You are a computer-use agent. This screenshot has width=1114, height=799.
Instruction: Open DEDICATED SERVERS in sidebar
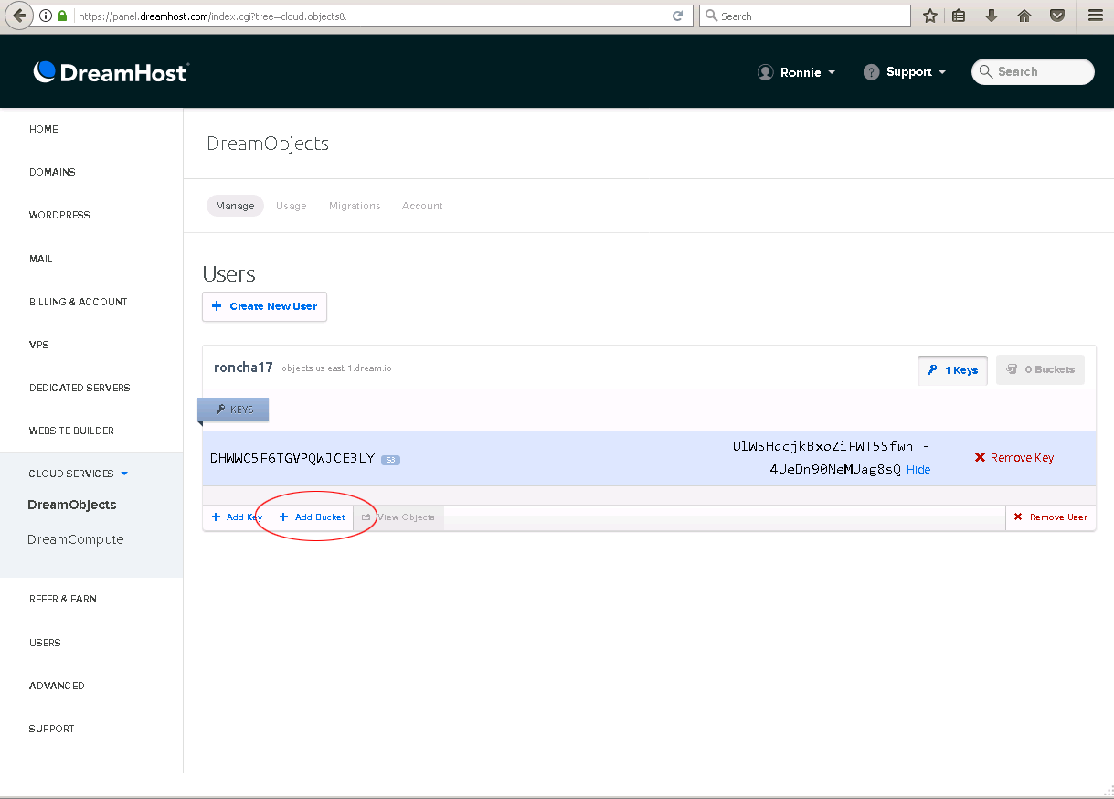80,388
